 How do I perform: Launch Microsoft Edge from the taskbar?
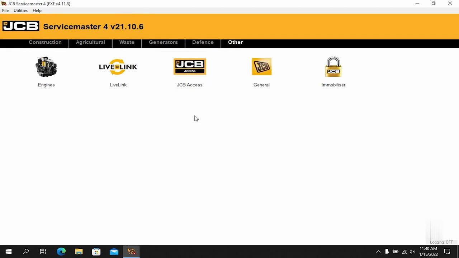(61, 252)
